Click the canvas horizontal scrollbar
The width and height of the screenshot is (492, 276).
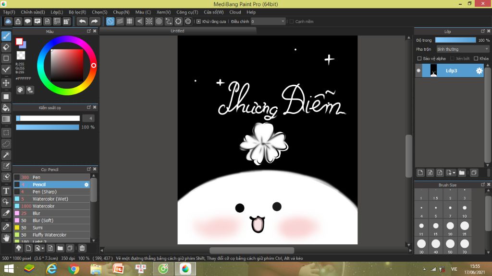click(x=252, y=250)
